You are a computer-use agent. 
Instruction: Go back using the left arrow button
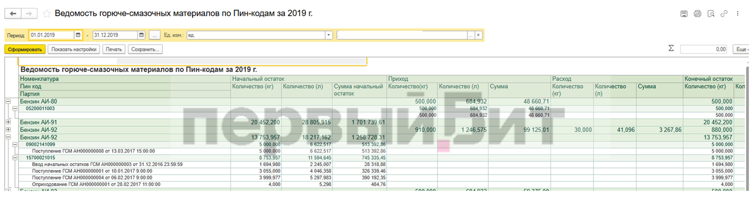click(13, 14)
